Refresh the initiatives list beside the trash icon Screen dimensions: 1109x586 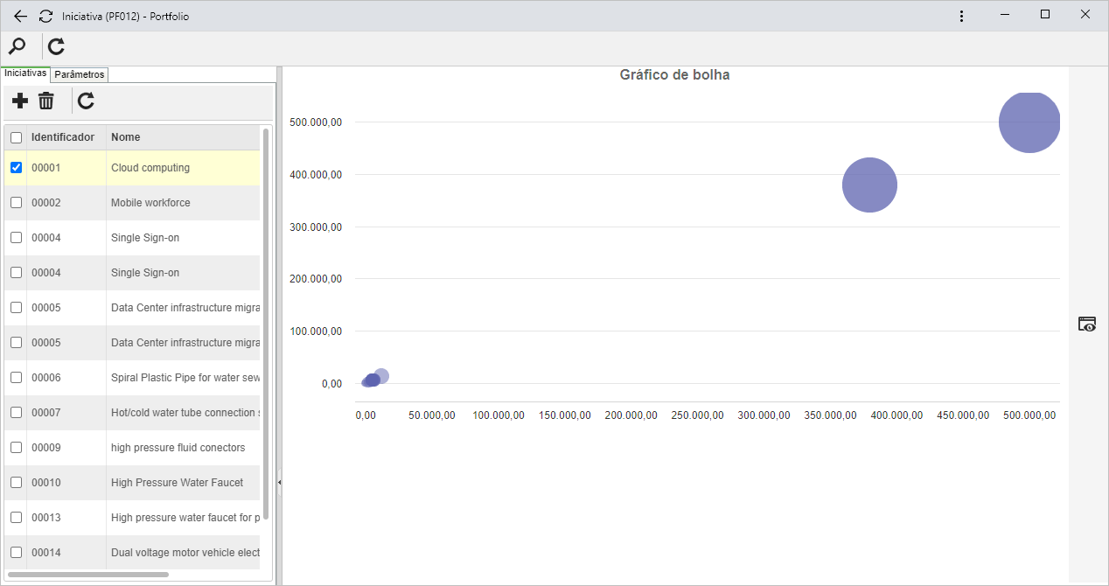(86, 101)
